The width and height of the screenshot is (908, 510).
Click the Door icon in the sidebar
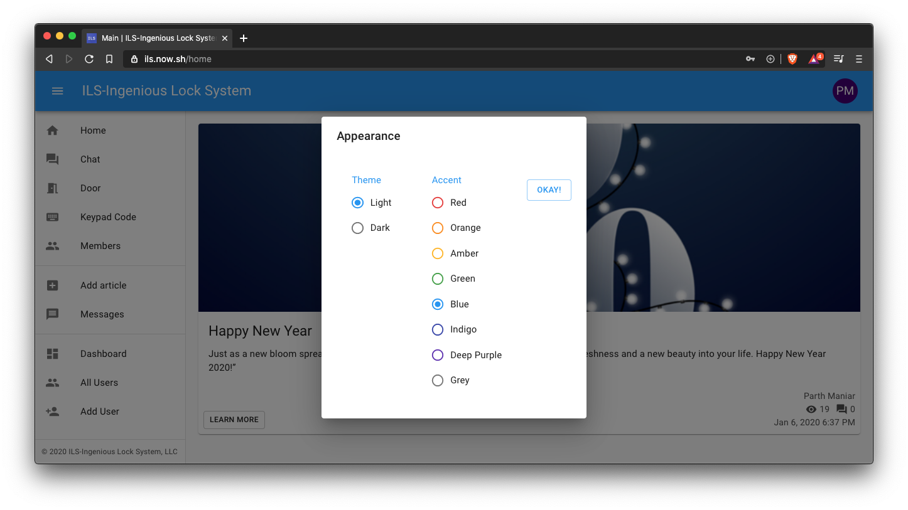point(52,188)
